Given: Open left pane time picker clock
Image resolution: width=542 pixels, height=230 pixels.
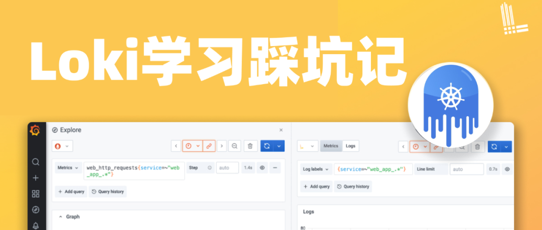Looking at the screenshot, I should pyautogui.click(x=192, y=146).
